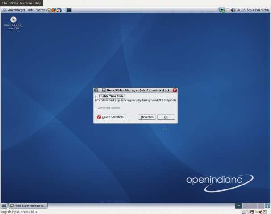Open the terminal launcher in top panel
Image resolution: width=271 pixels, height=214 pixels.
(69, 10)
